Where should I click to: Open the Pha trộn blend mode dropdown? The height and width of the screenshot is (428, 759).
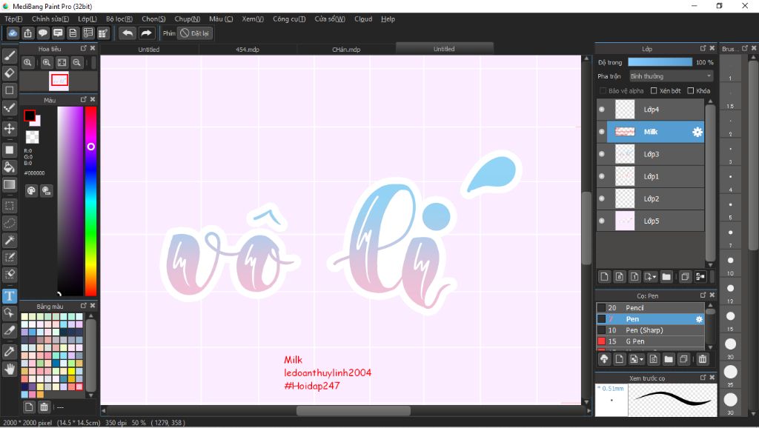click(671, 76)
